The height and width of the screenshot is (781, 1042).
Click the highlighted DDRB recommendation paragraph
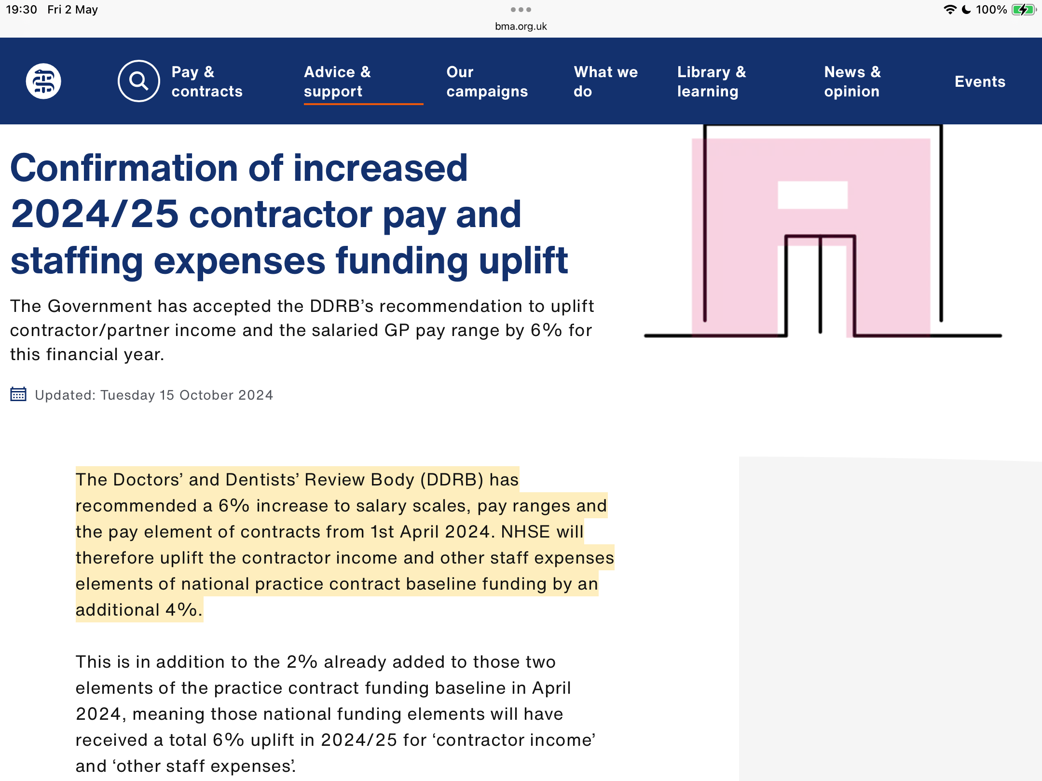click(x=344, y=544)
